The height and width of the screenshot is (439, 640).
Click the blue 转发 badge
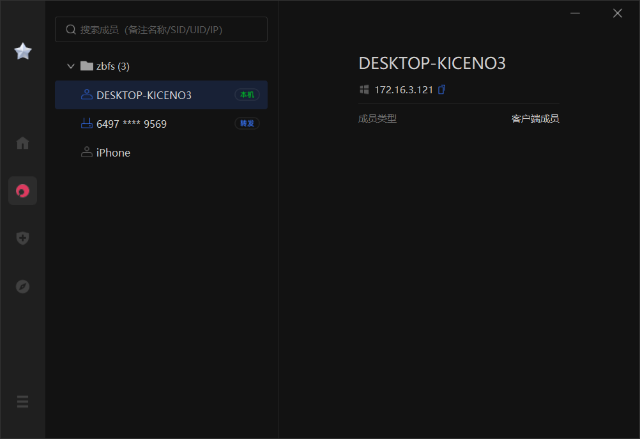pyautogui.click(x=247, y=123)
